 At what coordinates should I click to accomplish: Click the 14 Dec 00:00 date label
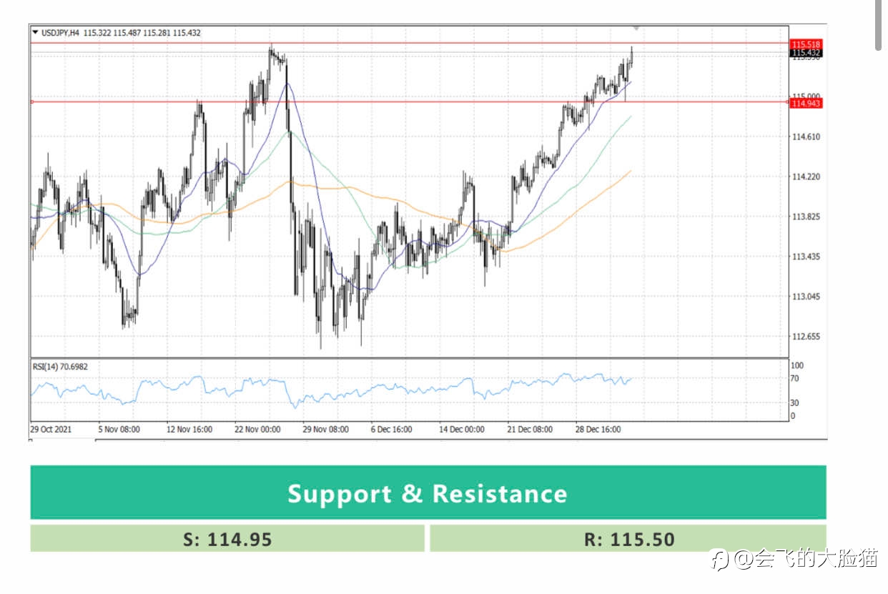point(461,430)
